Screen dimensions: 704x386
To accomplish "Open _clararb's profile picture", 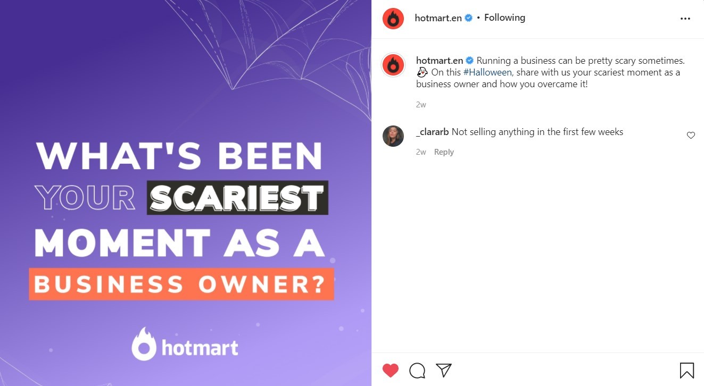I will (393, 136).
